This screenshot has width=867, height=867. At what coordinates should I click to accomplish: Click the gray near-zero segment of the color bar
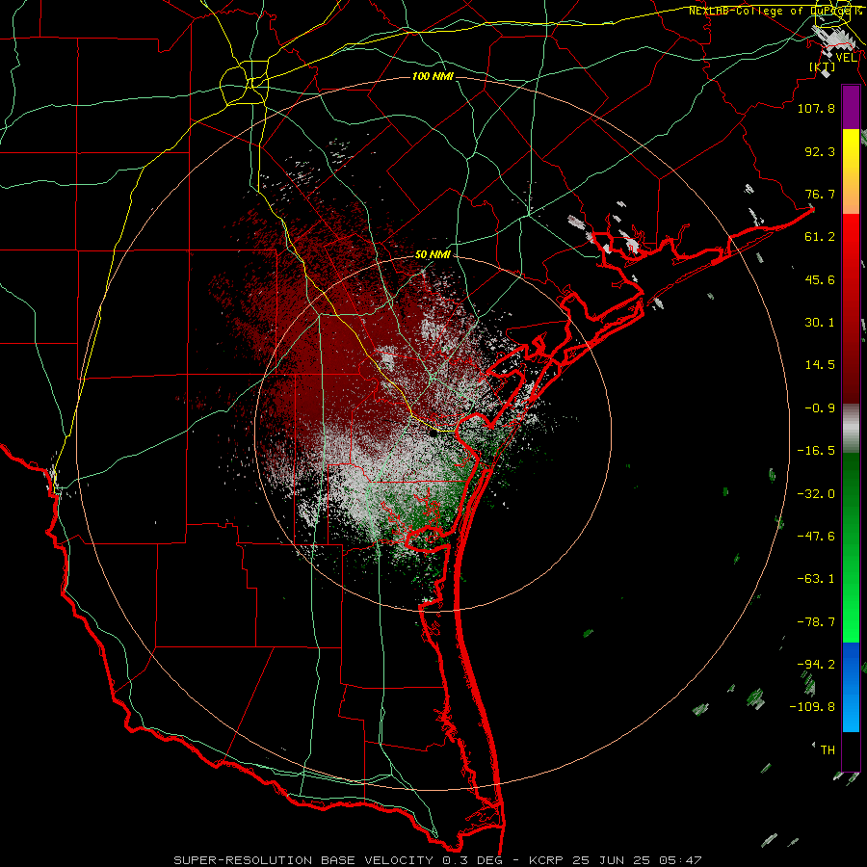coord(851,429)
